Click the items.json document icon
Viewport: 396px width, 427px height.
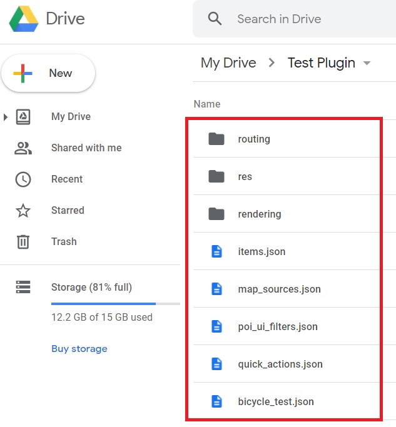(216, 251)
